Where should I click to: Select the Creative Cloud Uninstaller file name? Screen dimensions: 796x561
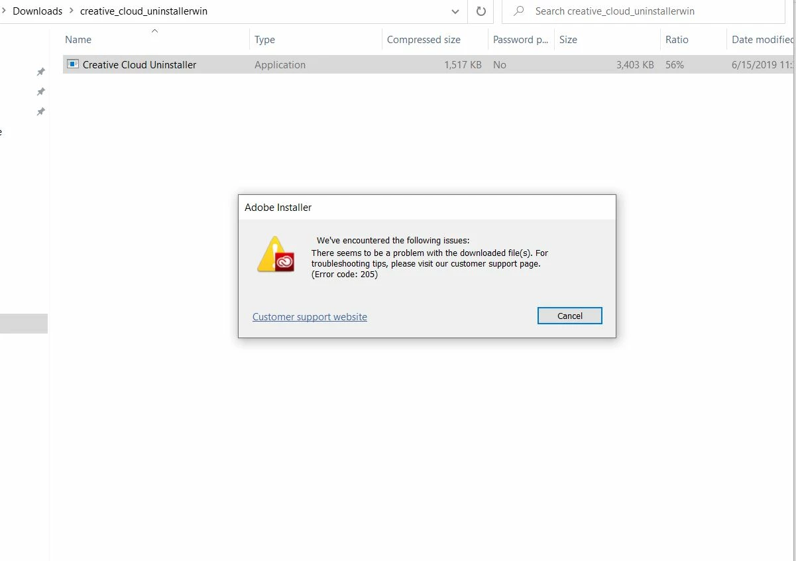click(x=139, y=65)
